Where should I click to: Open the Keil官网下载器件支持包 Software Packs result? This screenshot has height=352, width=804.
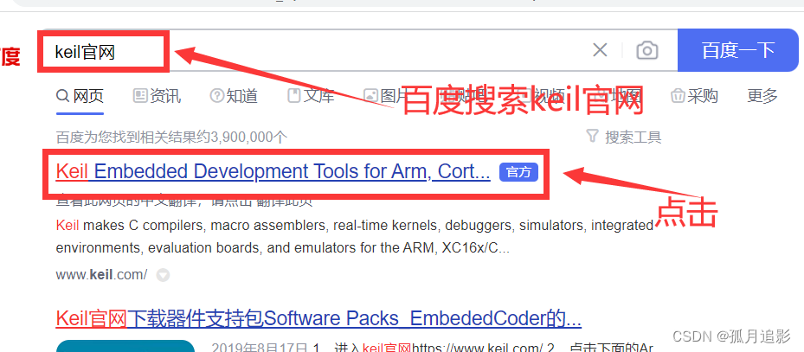[318, 318]
